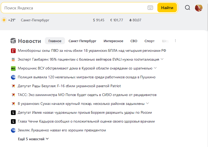Click the source icon for Безуглая F-16 story
Screen dimensions: 208x147
(13, 86)
